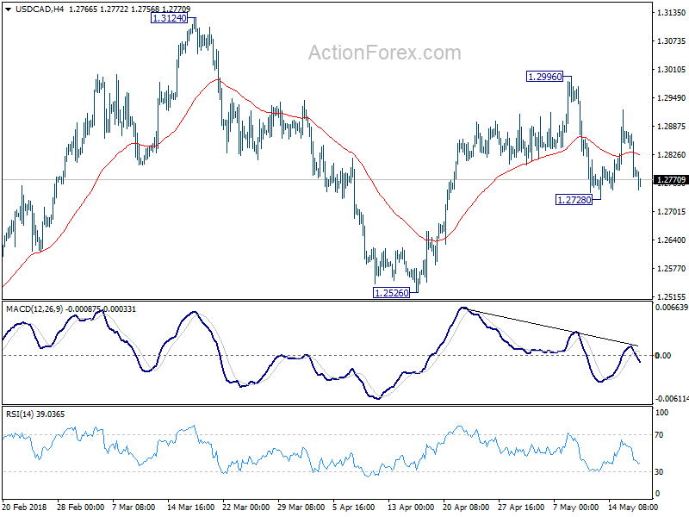Click the 1.25260 bottom price label

tap(392, 292)
